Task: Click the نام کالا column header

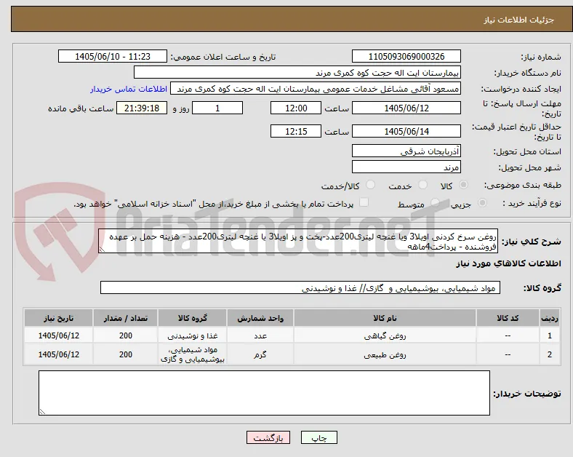Action: 385,318
